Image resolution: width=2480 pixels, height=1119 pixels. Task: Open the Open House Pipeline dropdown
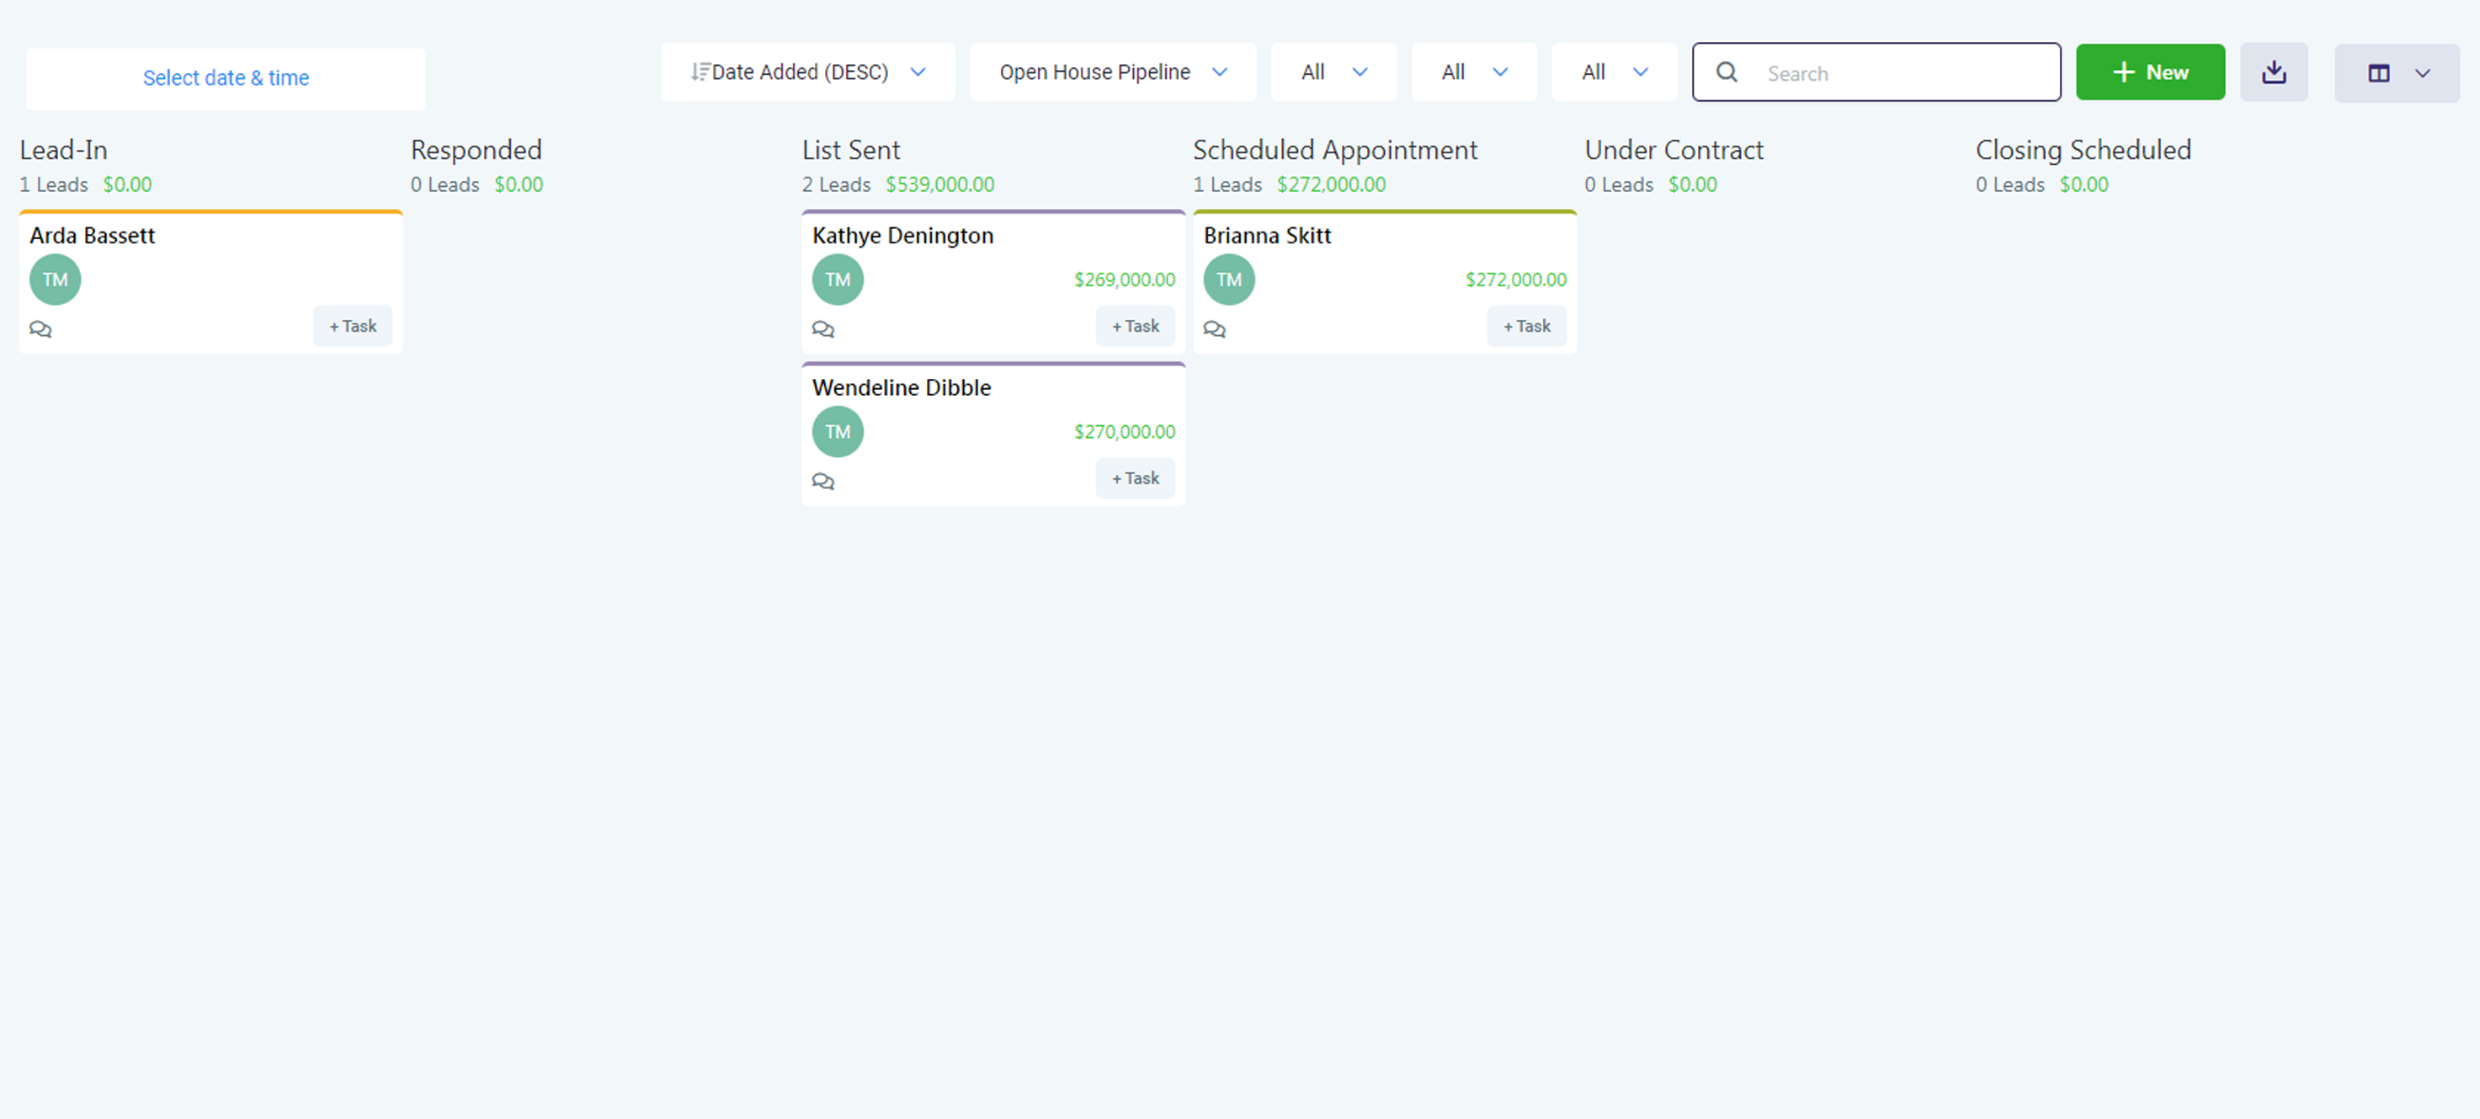click(x=1113, y=72)
